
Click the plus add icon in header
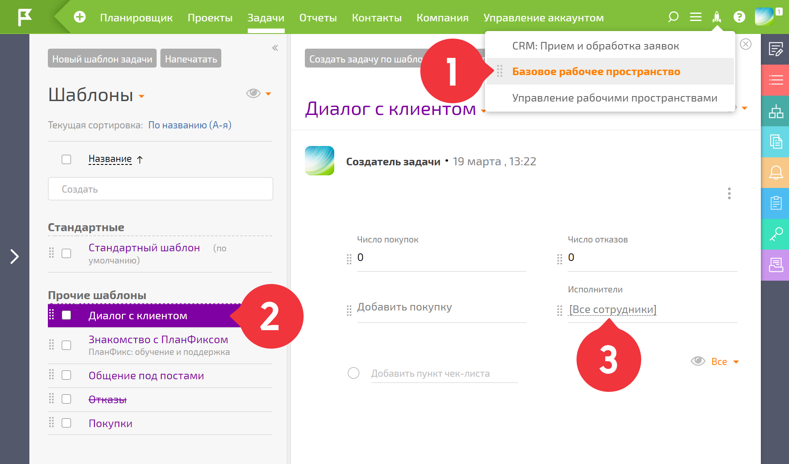[x=80, y=17]
